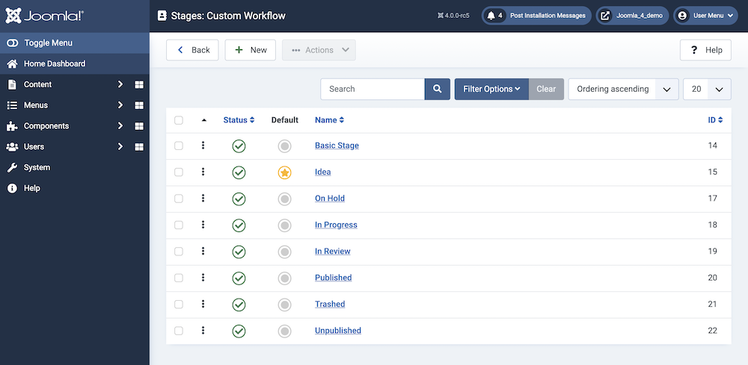Click the search magnifier icon button
Screen dimensions: 748x365
click(x=438, y=89)
